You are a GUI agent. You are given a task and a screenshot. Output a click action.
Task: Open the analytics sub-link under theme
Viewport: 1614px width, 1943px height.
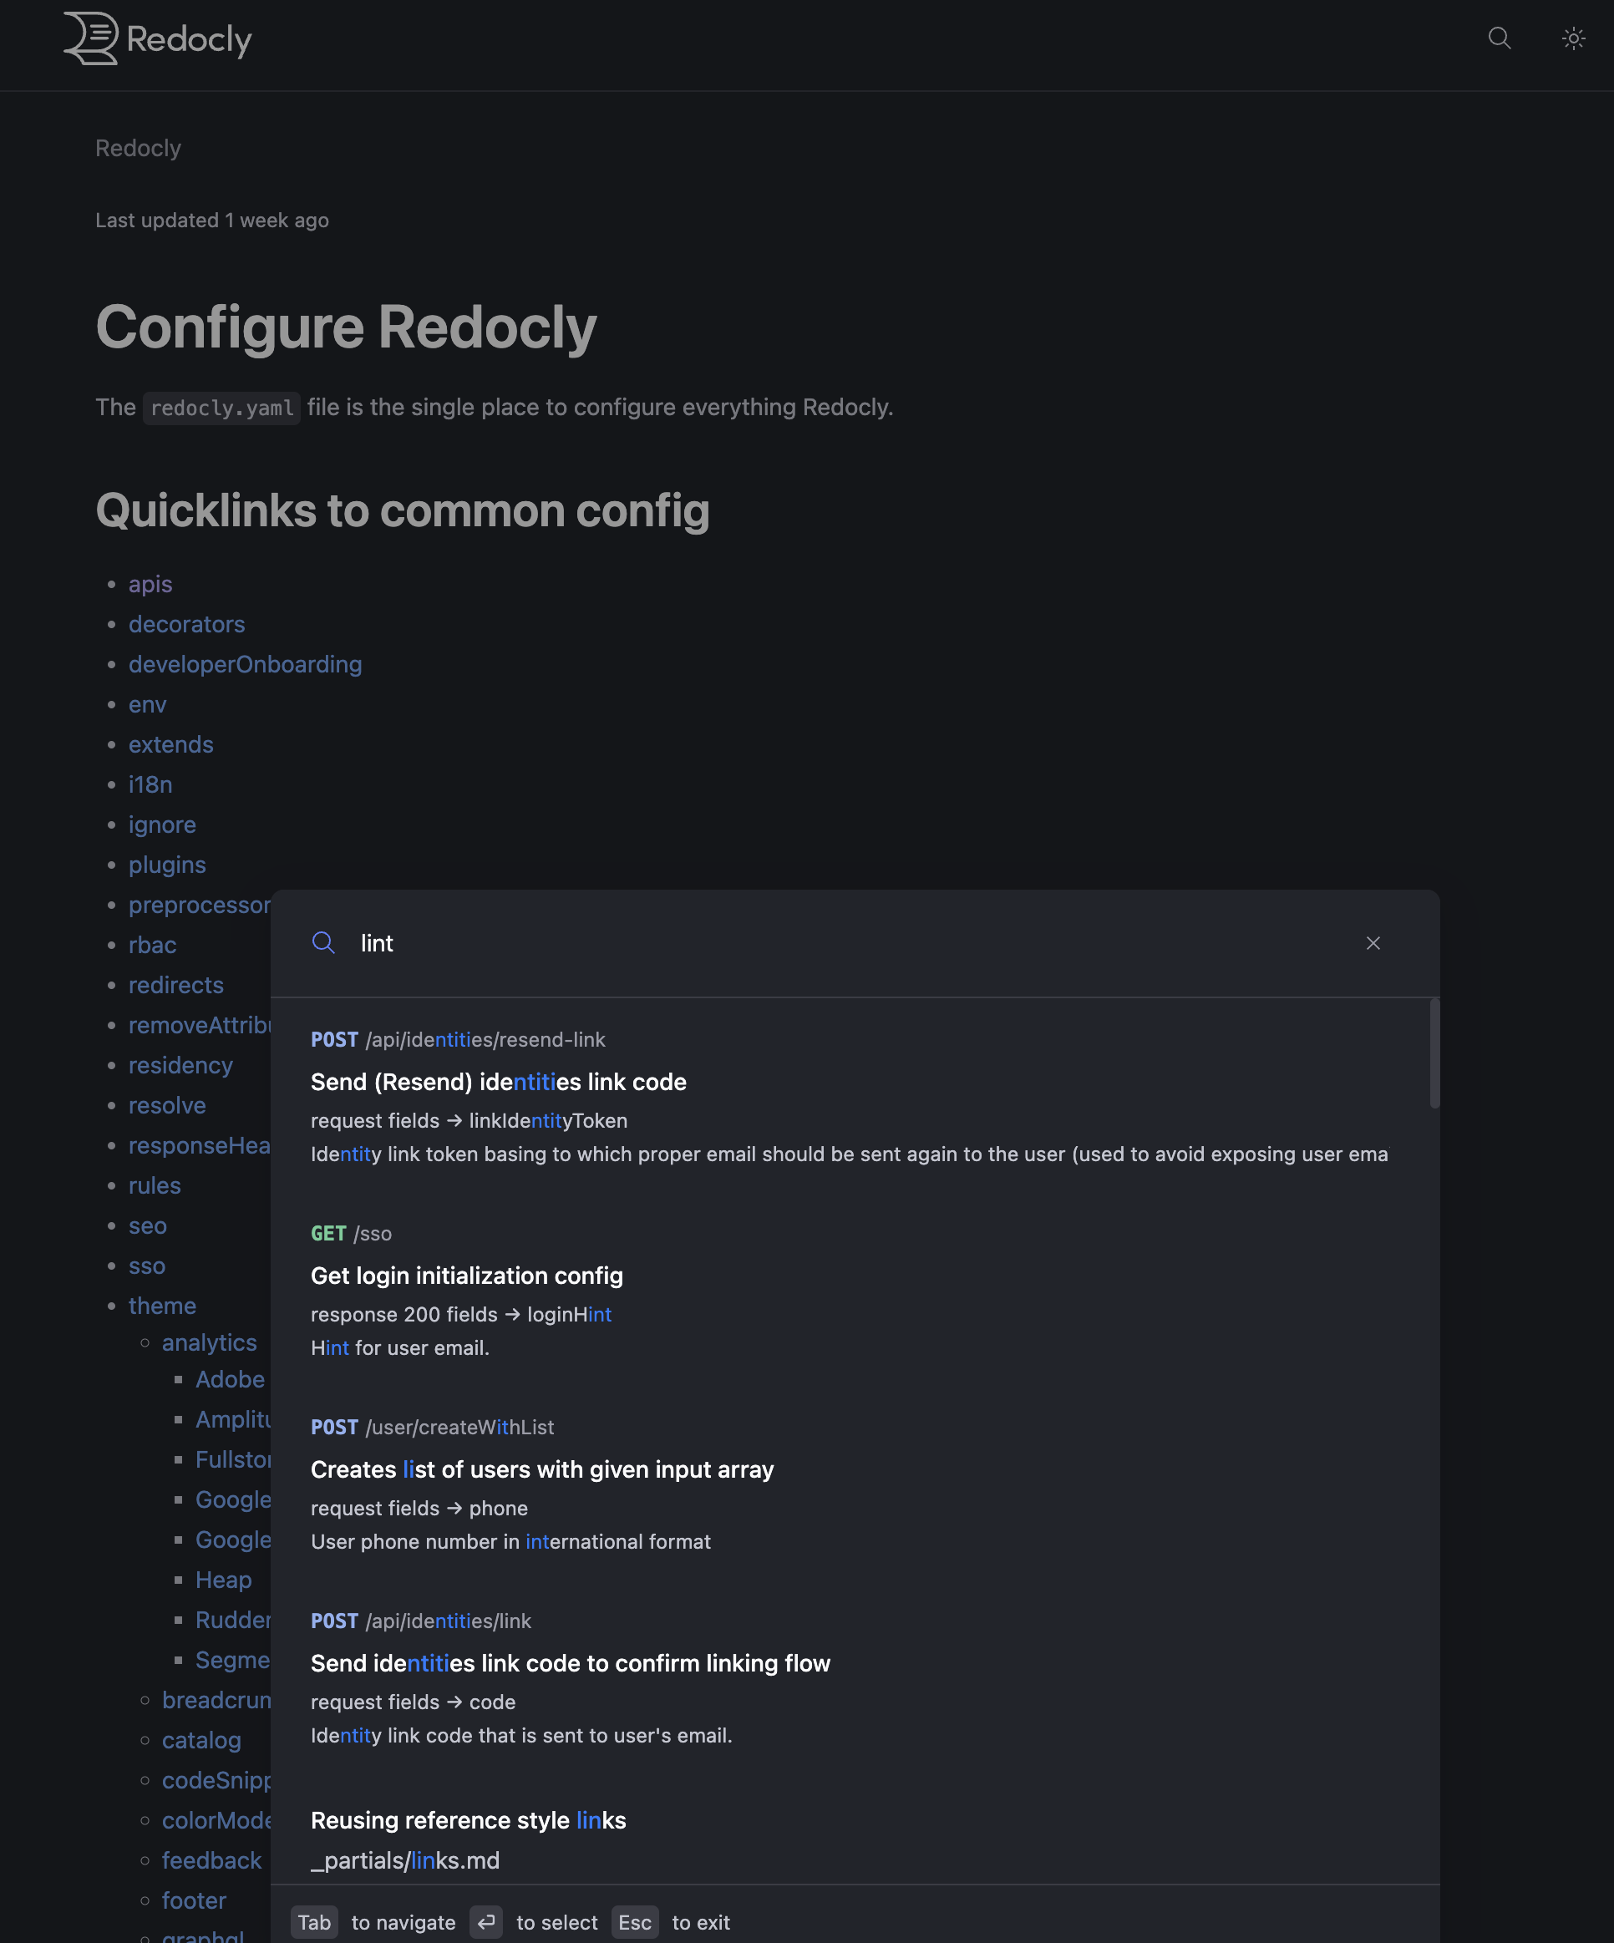click(209, 1342)
